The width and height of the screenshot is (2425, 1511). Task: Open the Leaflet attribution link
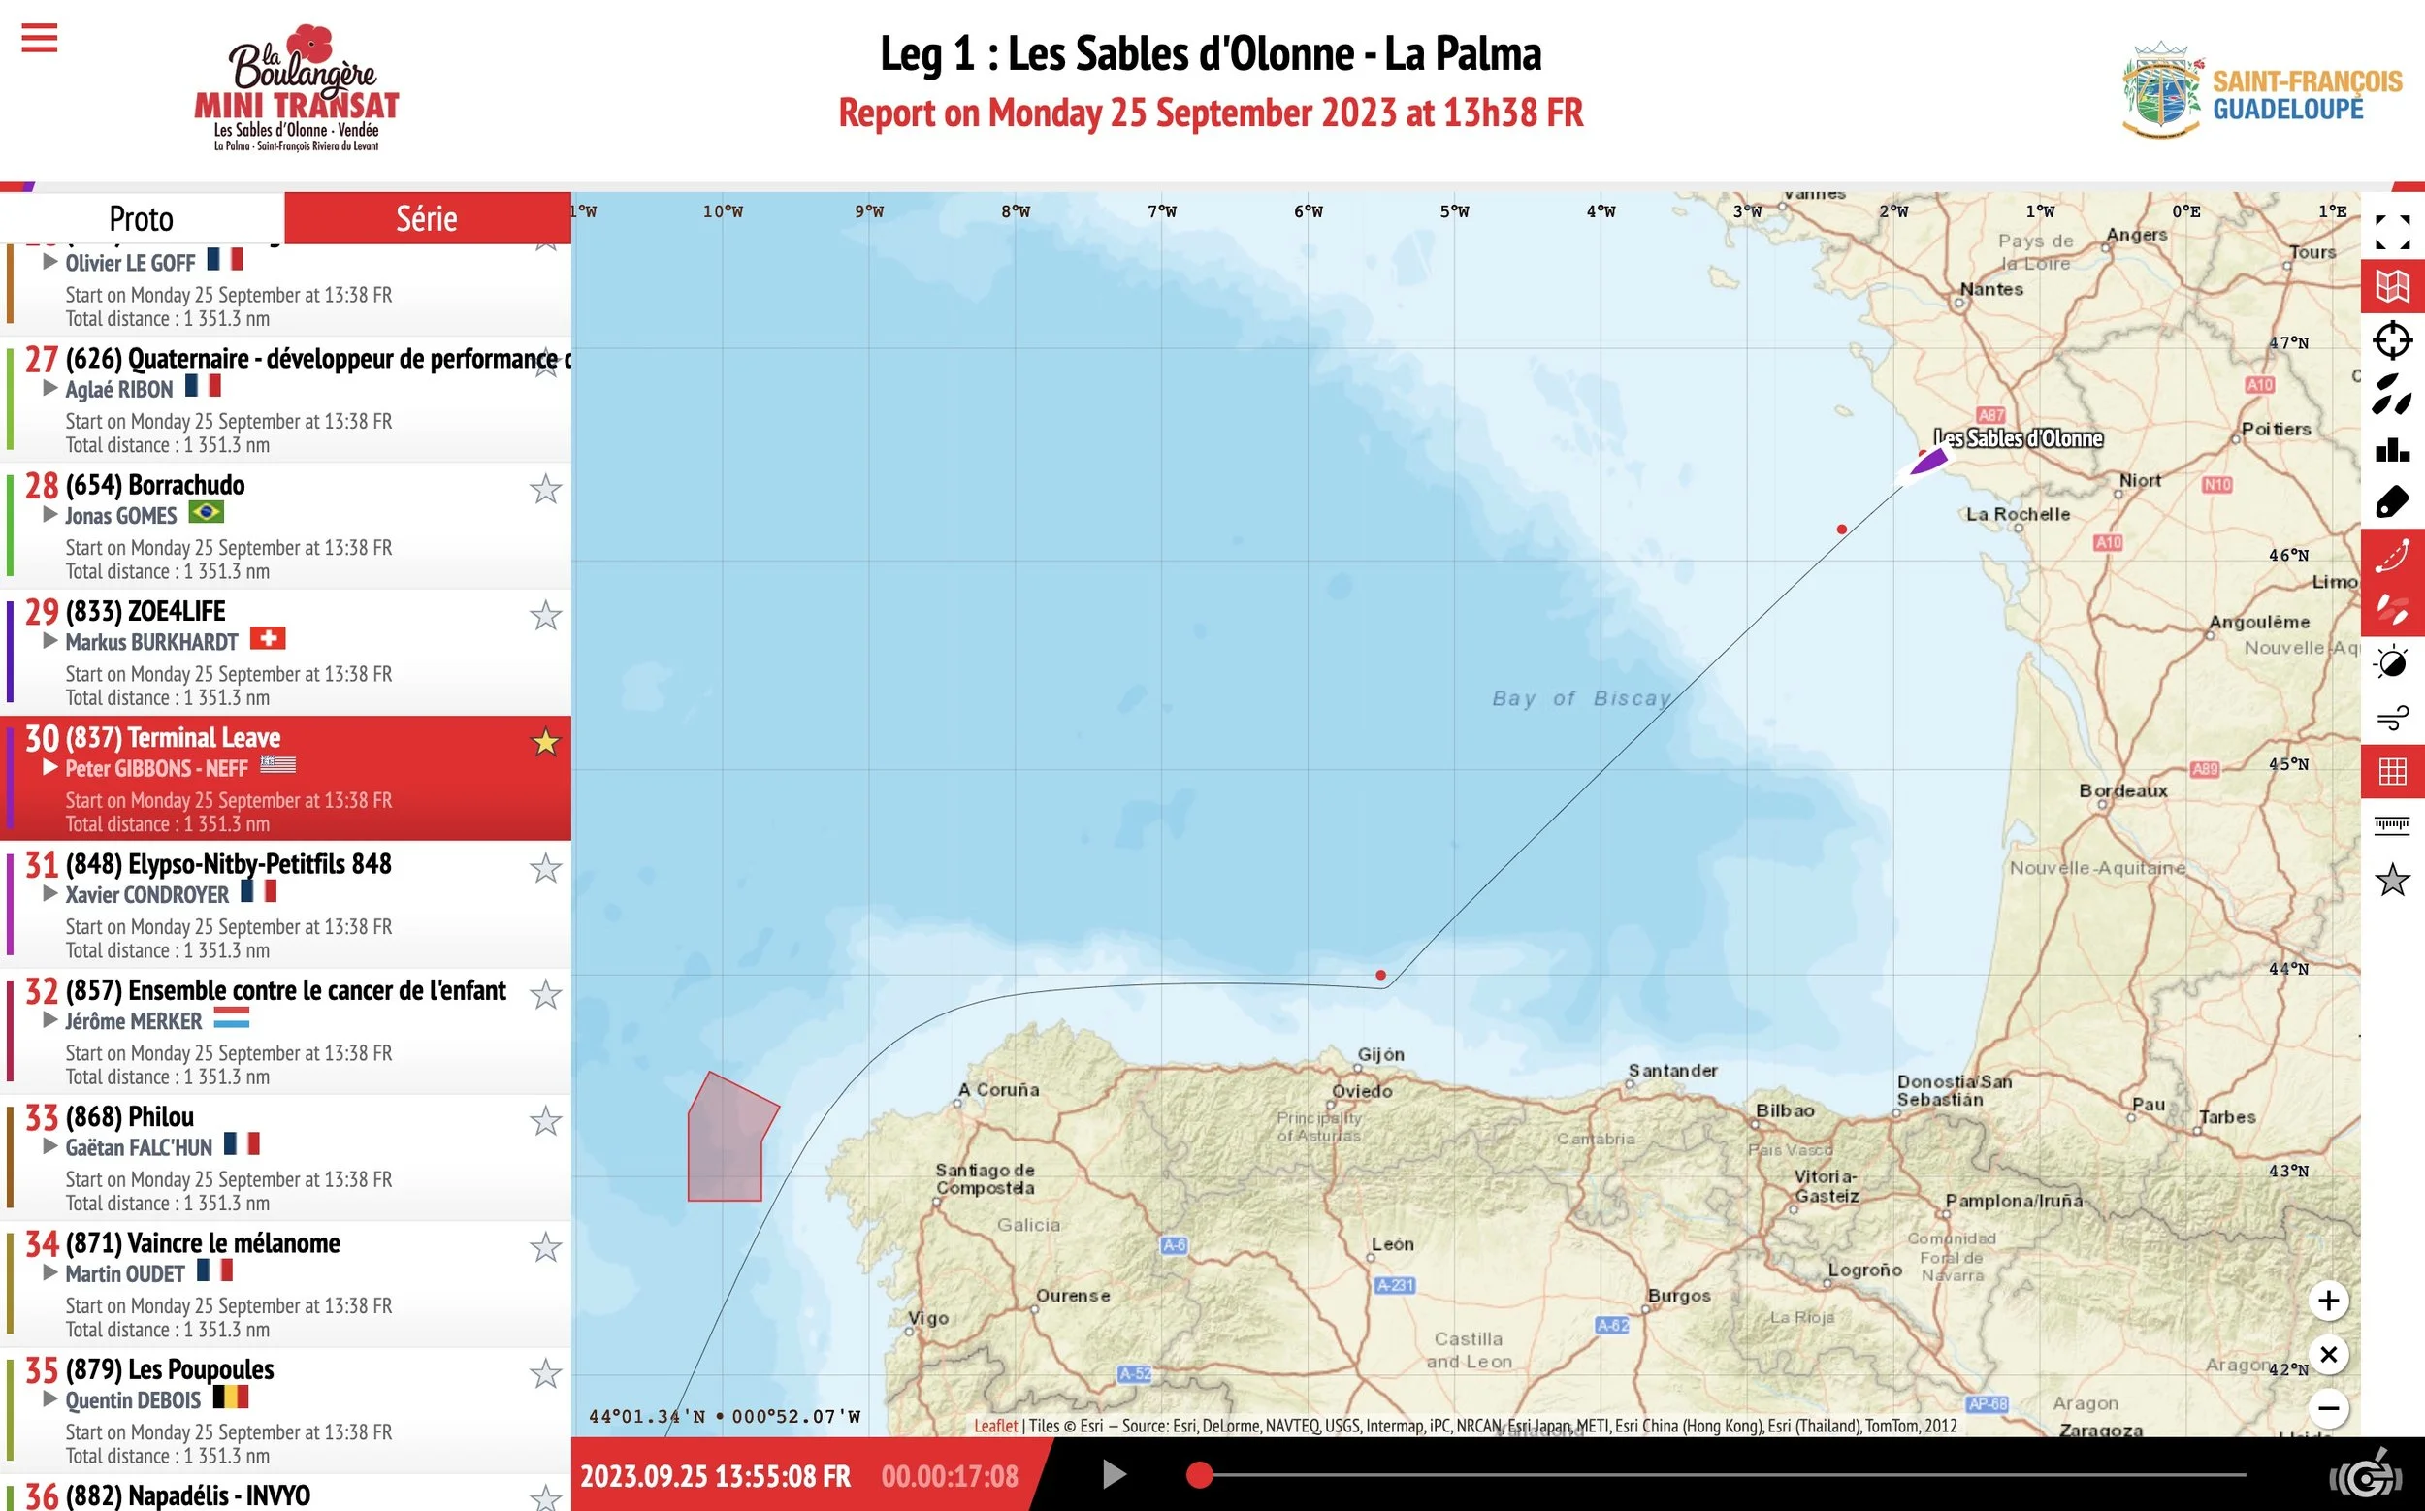[995, 1426]
